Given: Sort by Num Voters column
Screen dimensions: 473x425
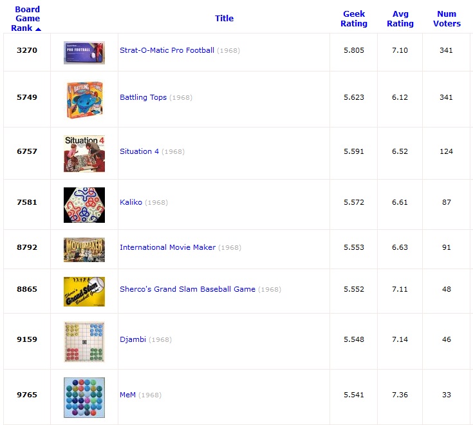Looking at the screenshot, I should pyautogui.click(x=447, y=19).
